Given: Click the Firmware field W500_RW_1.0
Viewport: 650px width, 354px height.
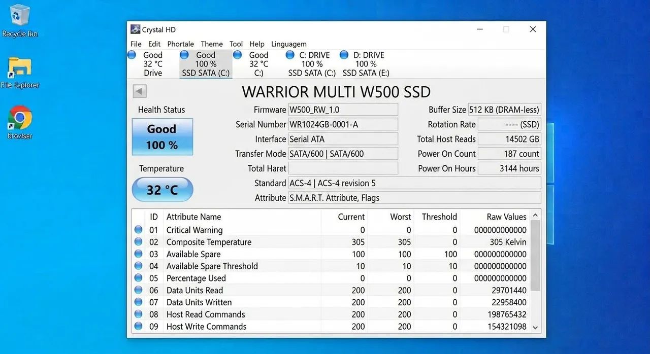Looking at the screenshot, I should (x=343, y=110).
